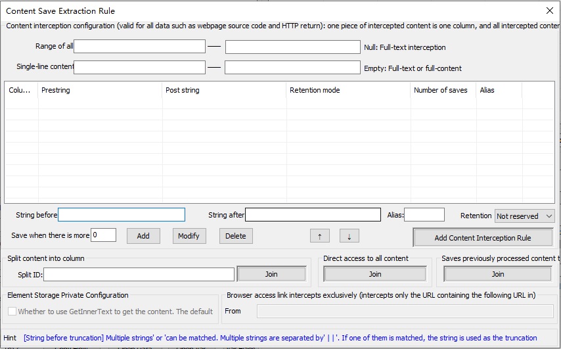Click Join under Direct access to all content
This screenshot has height=349, width=561.
tap(374, 274)
